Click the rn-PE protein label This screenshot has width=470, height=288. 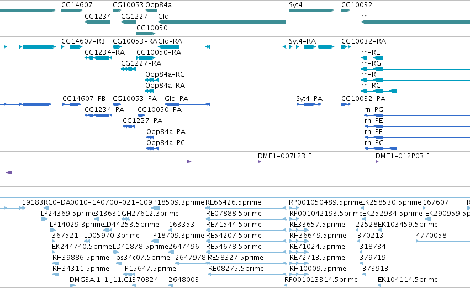pos(373,121)
